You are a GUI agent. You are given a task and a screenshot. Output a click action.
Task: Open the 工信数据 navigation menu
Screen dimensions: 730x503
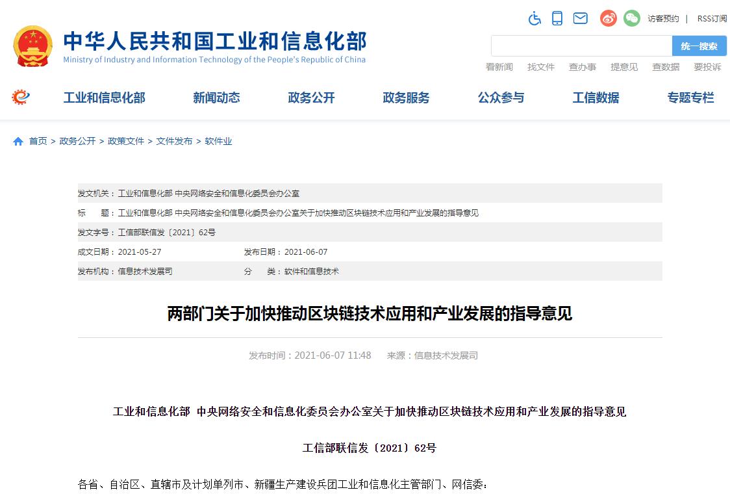(596, 98)
